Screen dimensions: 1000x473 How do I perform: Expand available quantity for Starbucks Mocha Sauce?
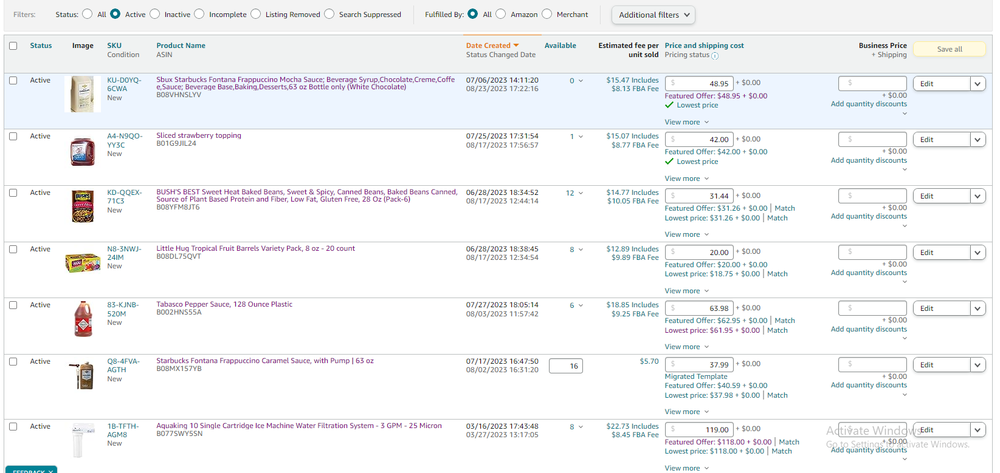click(581, 81)
